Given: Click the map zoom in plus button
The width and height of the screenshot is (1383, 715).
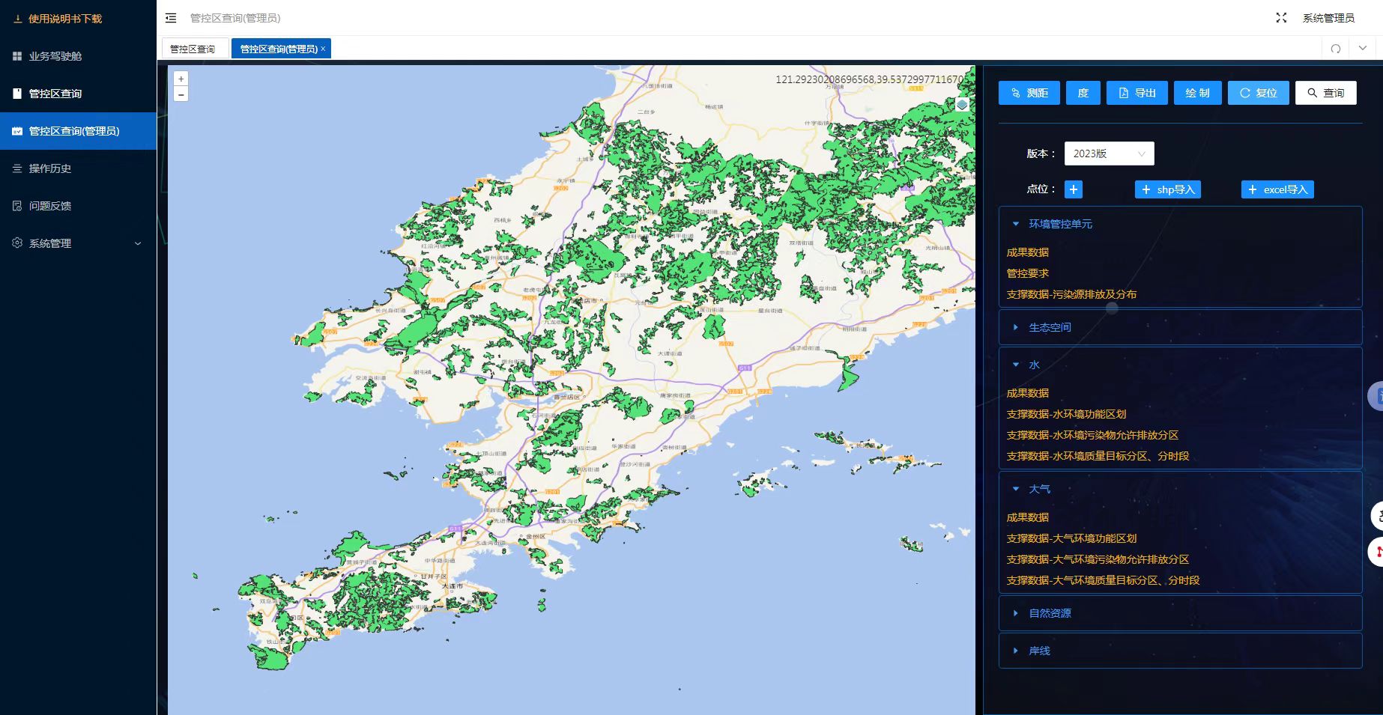Looking at the screenshot, I should (x=181, y=79).
